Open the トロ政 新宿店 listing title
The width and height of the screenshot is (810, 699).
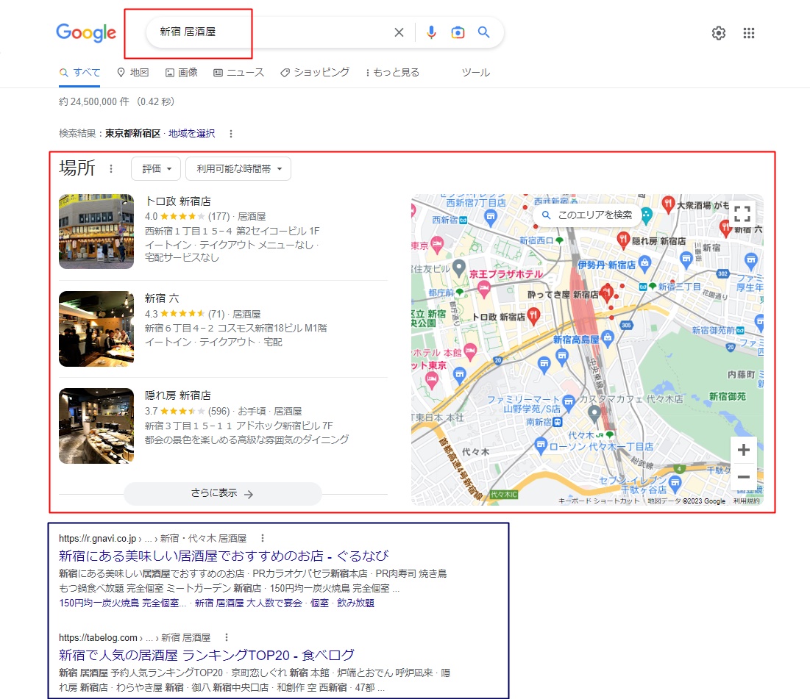coord(178,201)
